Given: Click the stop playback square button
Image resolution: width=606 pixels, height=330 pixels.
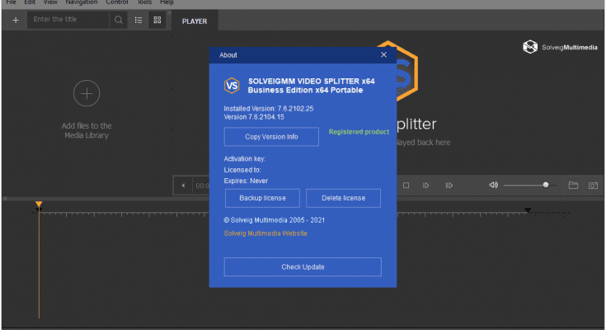Looking at the screenshot, I should point(406,186).
